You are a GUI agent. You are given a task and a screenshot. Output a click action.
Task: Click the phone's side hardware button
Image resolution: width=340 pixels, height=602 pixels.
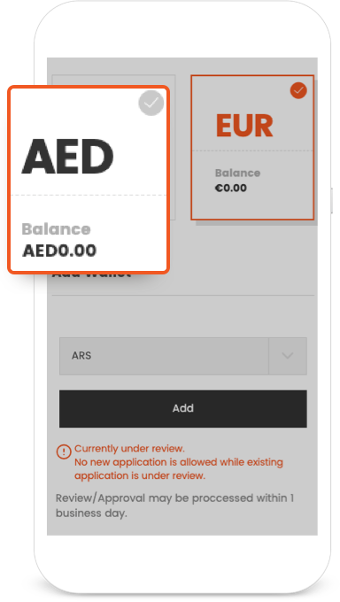coord(331,200)
